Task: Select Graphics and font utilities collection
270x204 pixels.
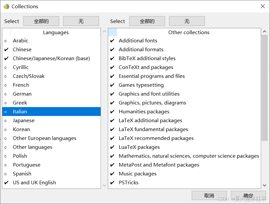Action: click(184, 94)
